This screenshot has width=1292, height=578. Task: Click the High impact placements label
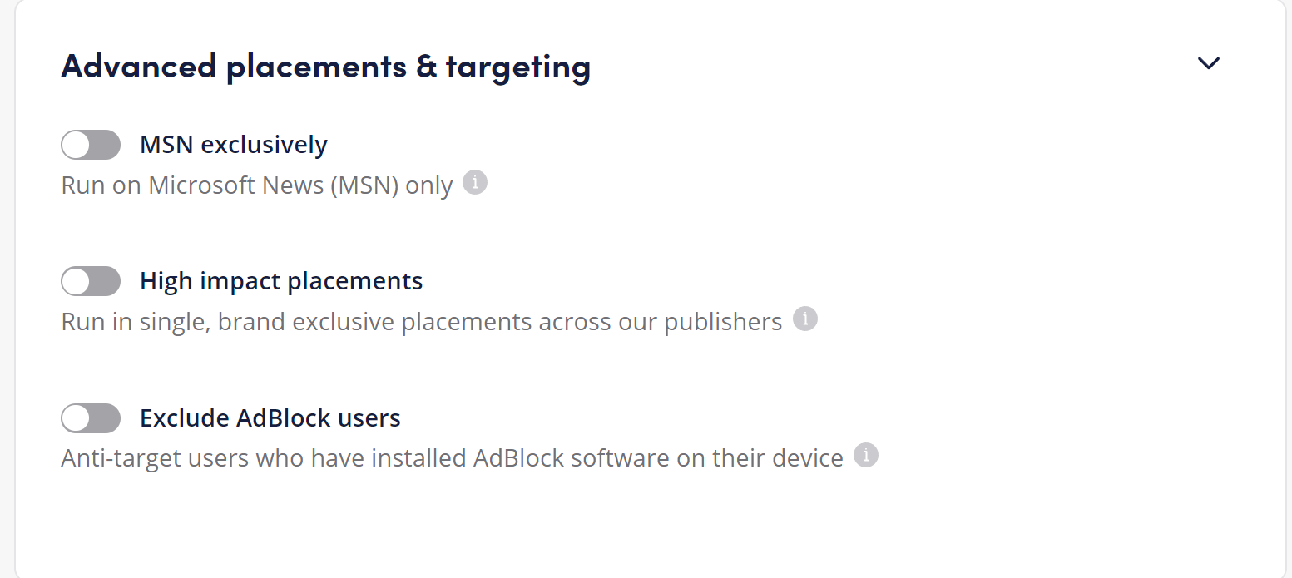281,281
